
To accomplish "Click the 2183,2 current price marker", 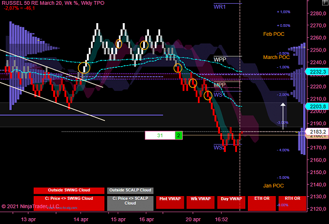I will 317,131.
